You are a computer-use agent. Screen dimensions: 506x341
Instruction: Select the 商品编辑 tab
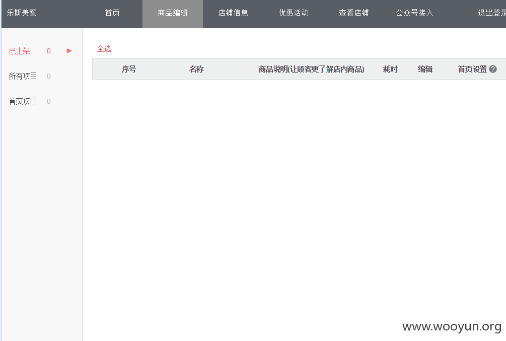coord(173,13)
